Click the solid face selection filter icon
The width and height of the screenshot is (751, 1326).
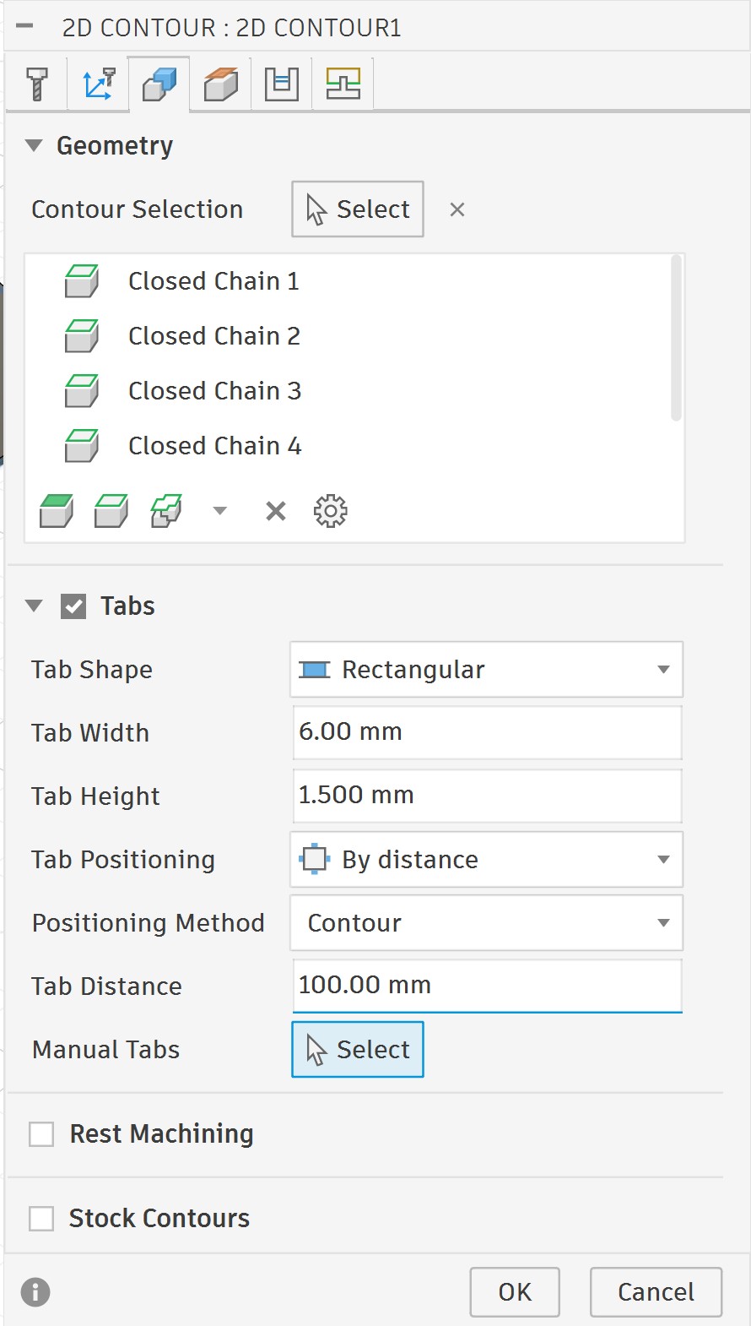point(57,511)
